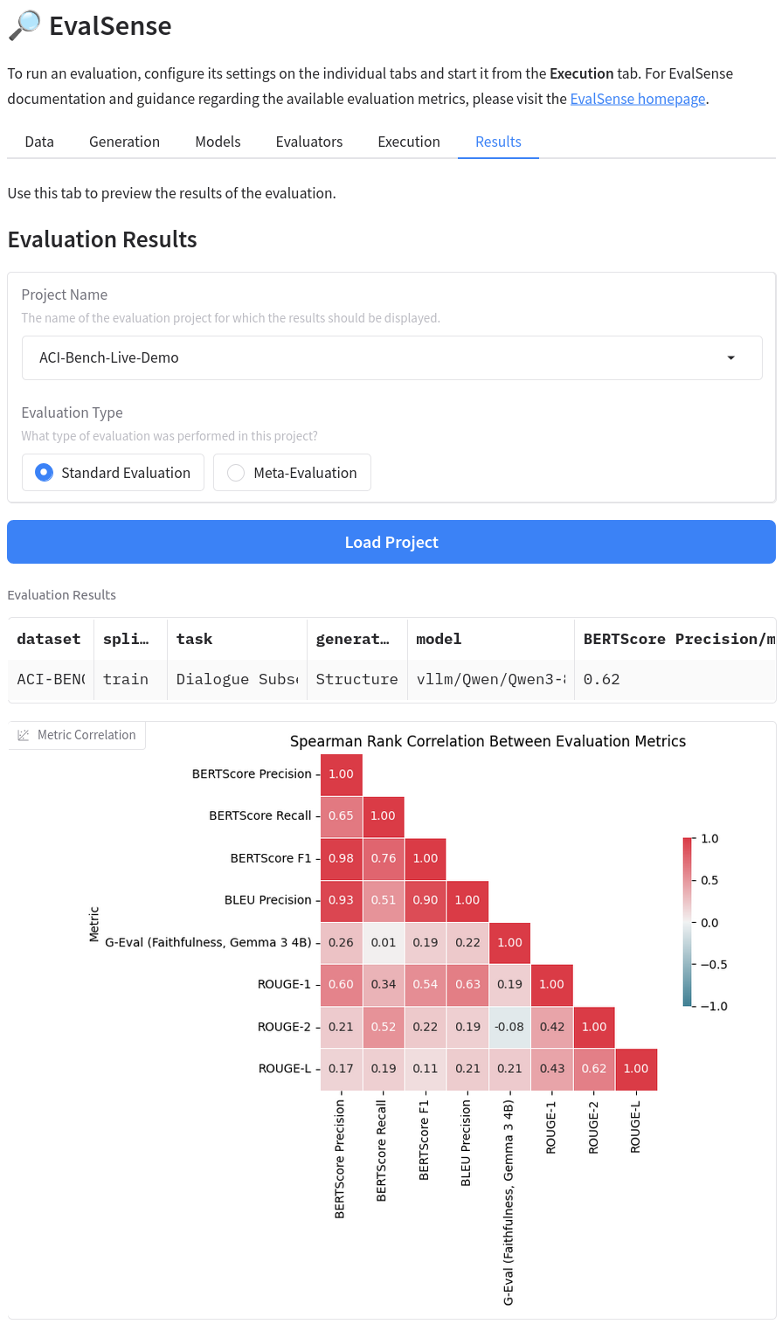Image resolution: width=782 pixels, height=1324 pixels.
Task: Open the Evaluators tab
Action: click(x=309, y=142)
